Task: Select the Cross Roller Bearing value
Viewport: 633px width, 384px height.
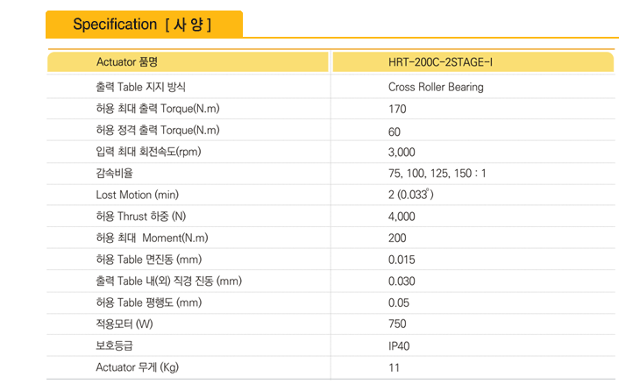Action: [x=436, y=87]
